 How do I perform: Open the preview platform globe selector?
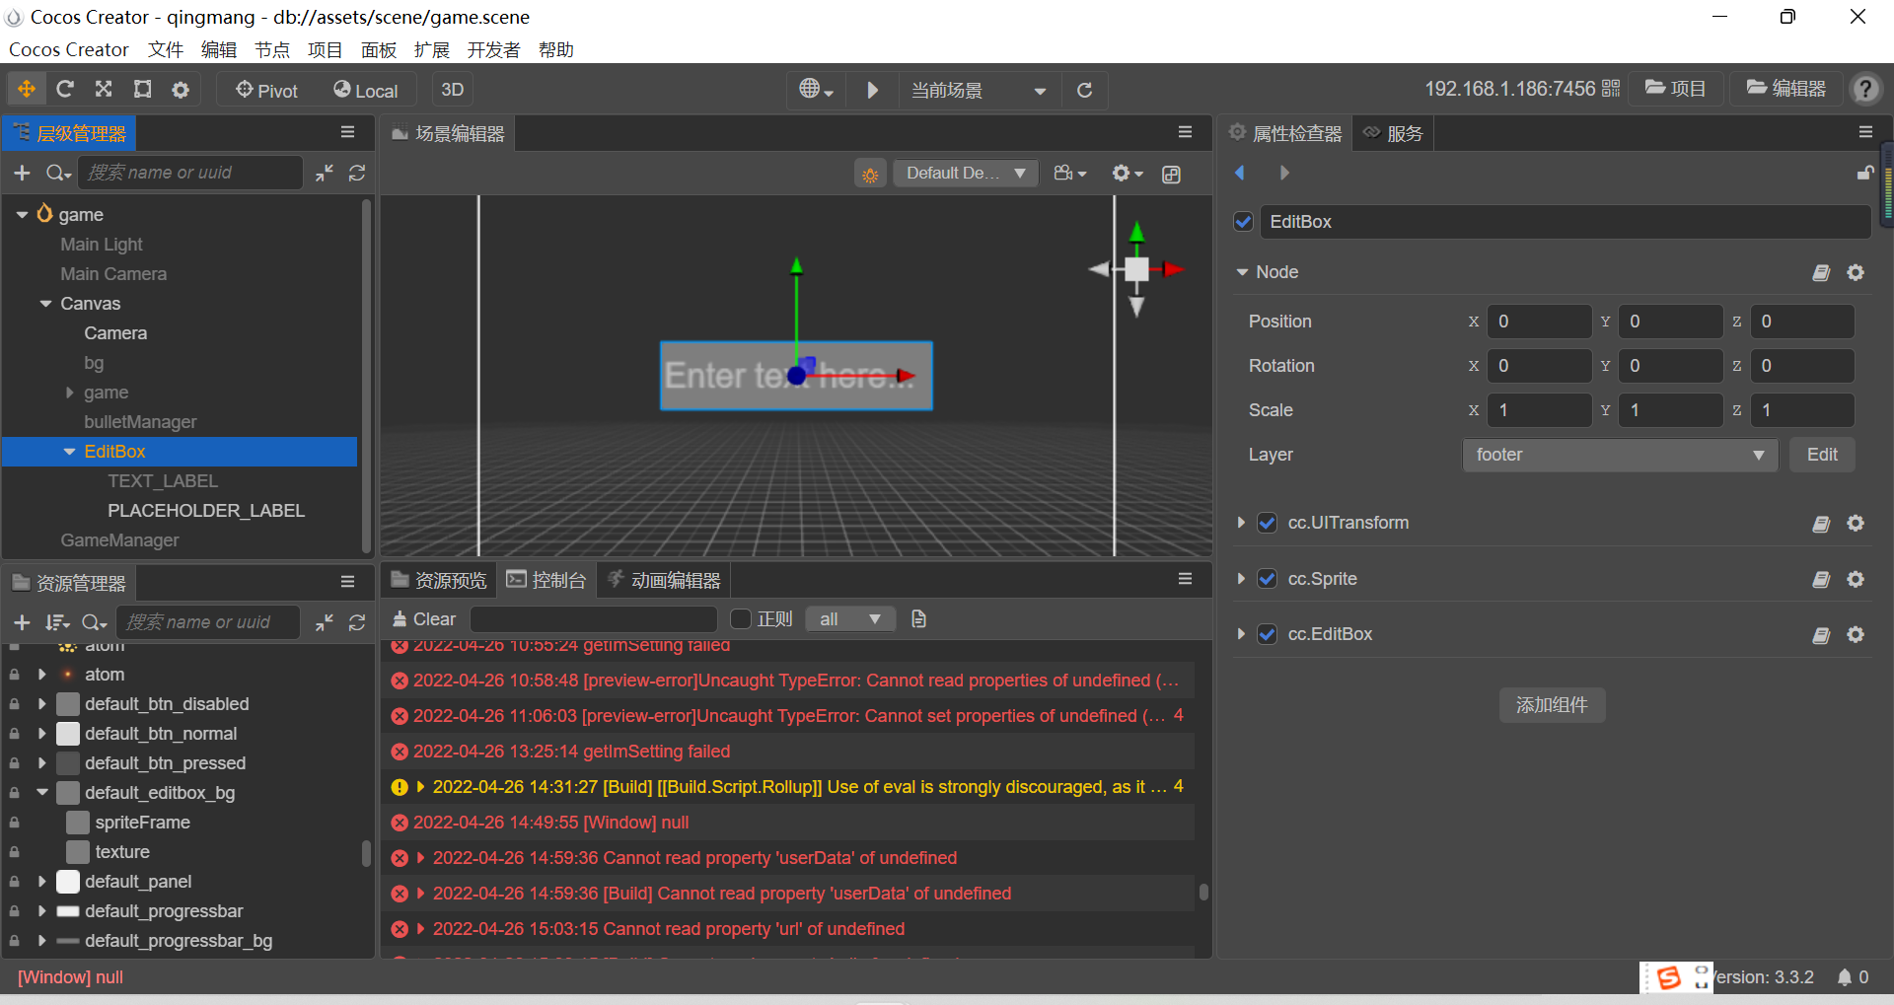(816, 90)
